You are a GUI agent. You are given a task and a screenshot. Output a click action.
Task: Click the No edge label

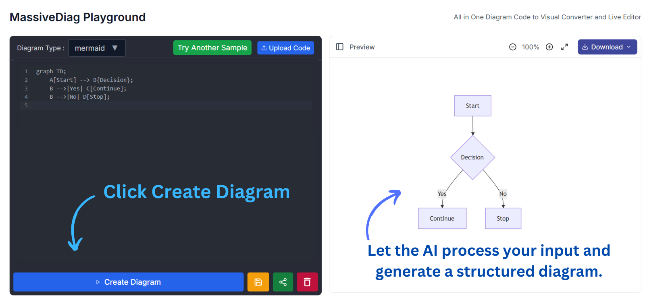click(503, 194)
